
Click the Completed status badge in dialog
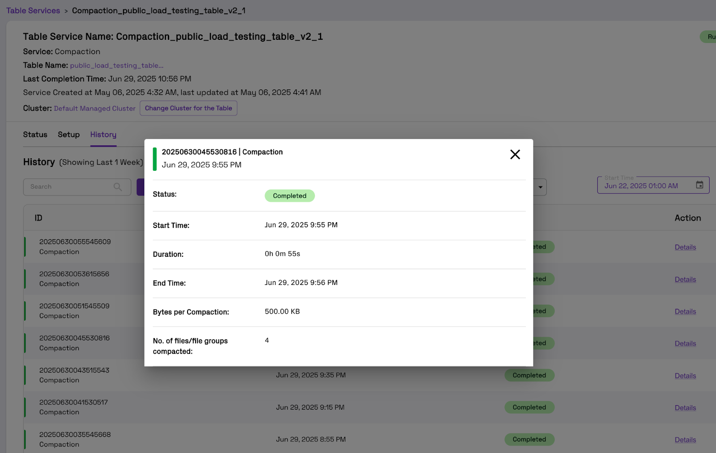290,196
